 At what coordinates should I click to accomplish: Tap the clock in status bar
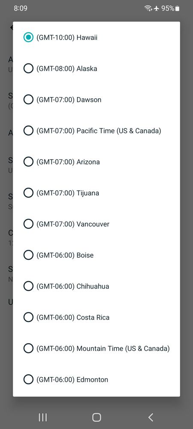(x=21, y=8)
